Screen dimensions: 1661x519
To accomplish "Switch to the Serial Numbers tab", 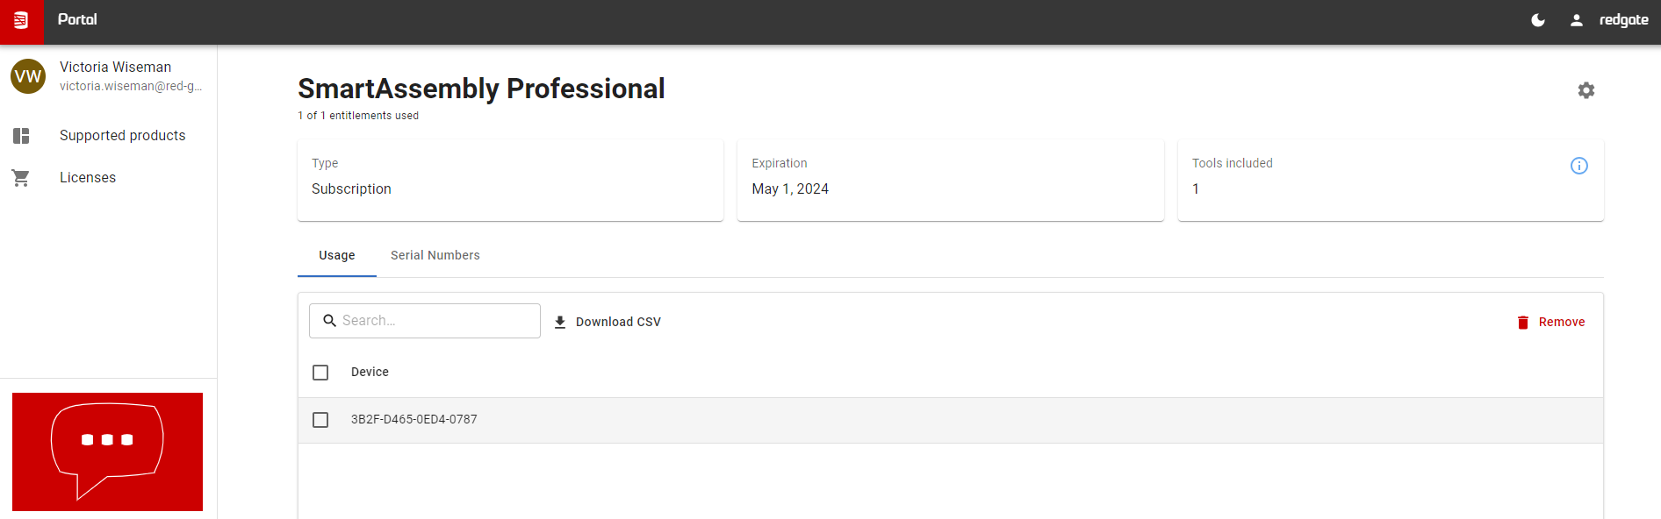I will click(x=435, y=255).
